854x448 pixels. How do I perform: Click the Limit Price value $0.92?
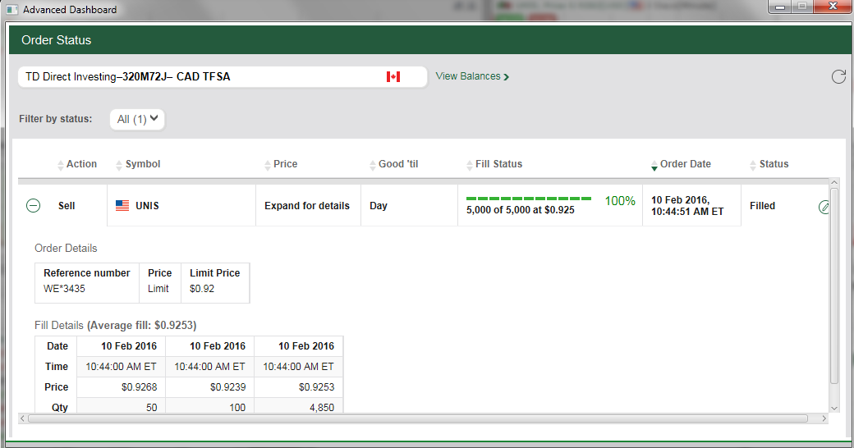pyautogui.click(x=201, y=289)
